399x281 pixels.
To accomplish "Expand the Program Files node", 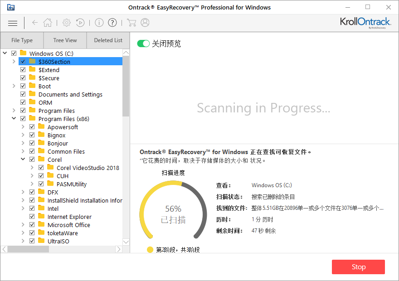I will (x=14, y=111).
